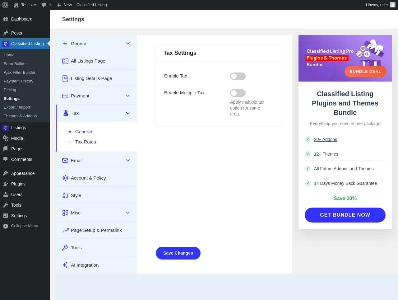Click the Email envelope icon
Image resolution: width=398 pixels, height=300 pixels.
pos(65,161)
